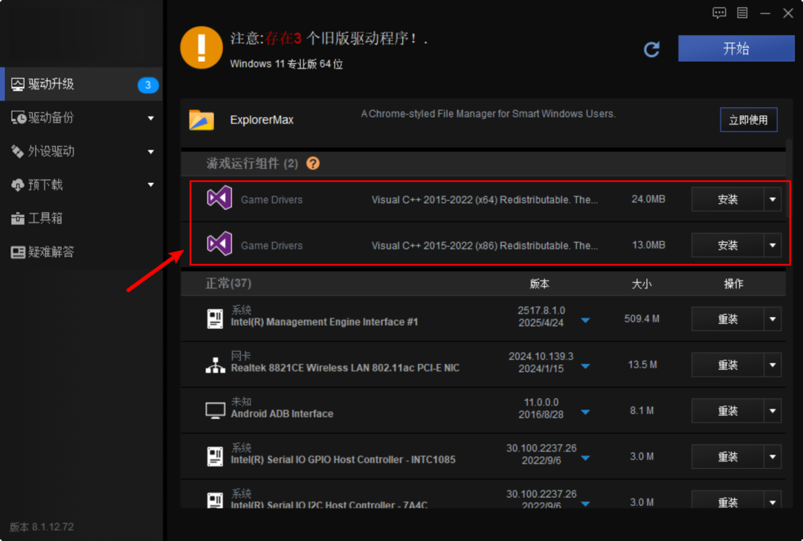This screenshot has height=541, width=803.
Task: Click the refresh scan icon
Action: coord(651,49)
